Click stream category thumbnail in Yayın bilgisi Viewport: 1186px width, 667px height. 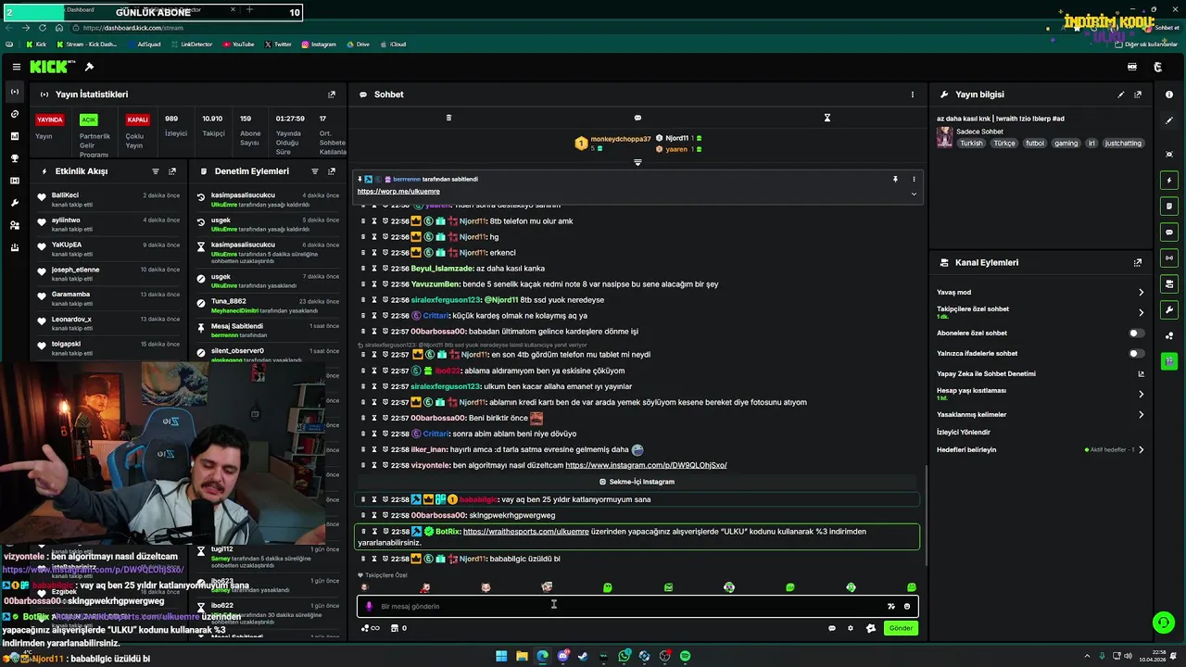point(944,137)
